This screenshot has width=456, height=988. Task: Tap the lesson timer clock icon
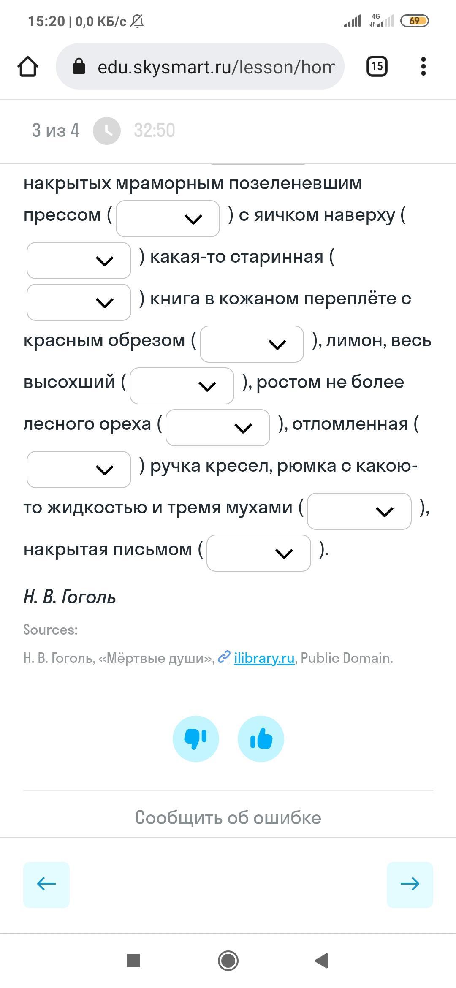107,131
